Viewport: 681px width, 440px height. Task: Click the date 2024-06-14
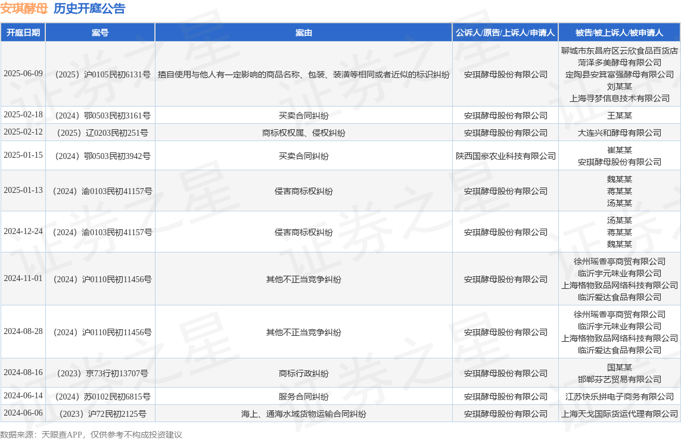pyautogui.click(x=23, y=395)
